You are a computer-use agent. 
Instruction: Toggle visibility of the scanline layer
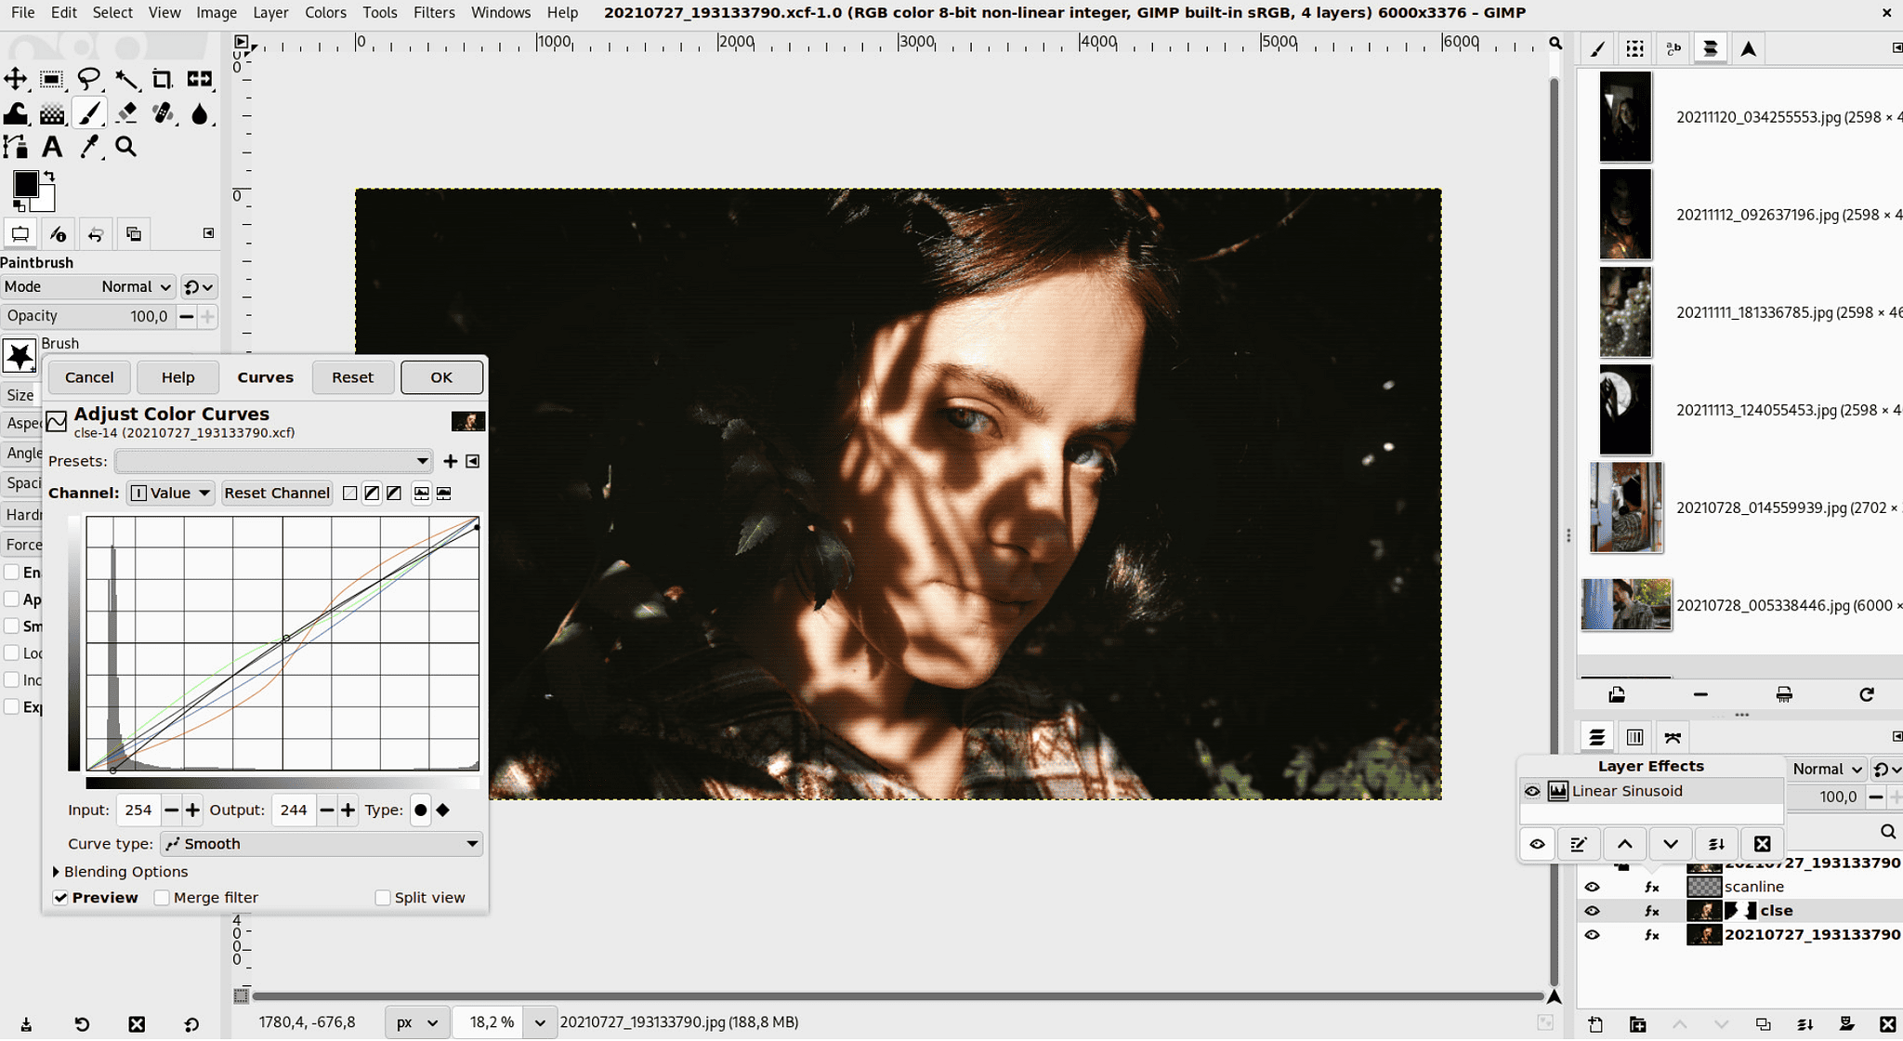(1594, 886)
